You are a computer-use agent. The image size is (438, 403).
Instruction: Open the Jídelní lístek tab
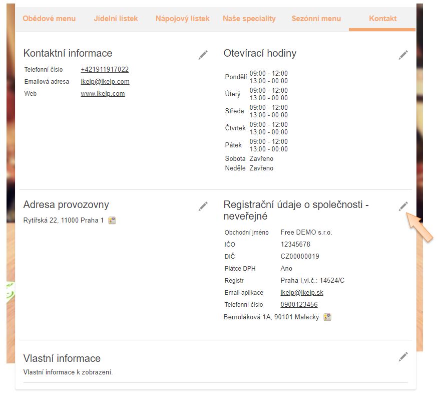116,19
